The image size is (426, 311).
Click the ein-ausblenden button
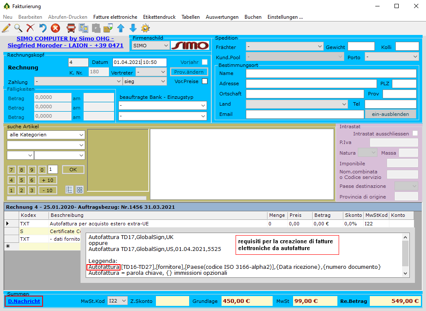[390, 114]
